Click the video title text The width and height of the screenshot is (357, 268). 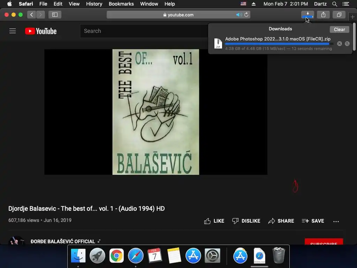click(86, 209)
